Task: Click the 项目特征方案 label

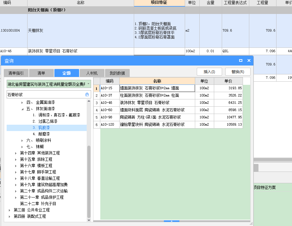Action: coord(264,187)
